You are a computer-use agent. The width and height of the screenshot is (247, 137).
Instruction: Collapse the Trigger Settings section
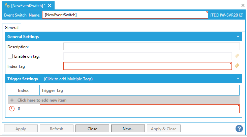click(238, 79)
